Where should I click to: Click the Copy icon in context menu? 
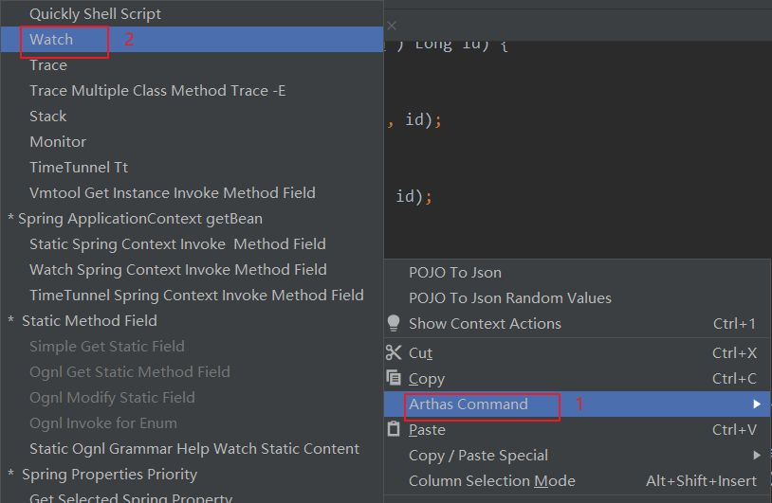[x=394, y=378]
